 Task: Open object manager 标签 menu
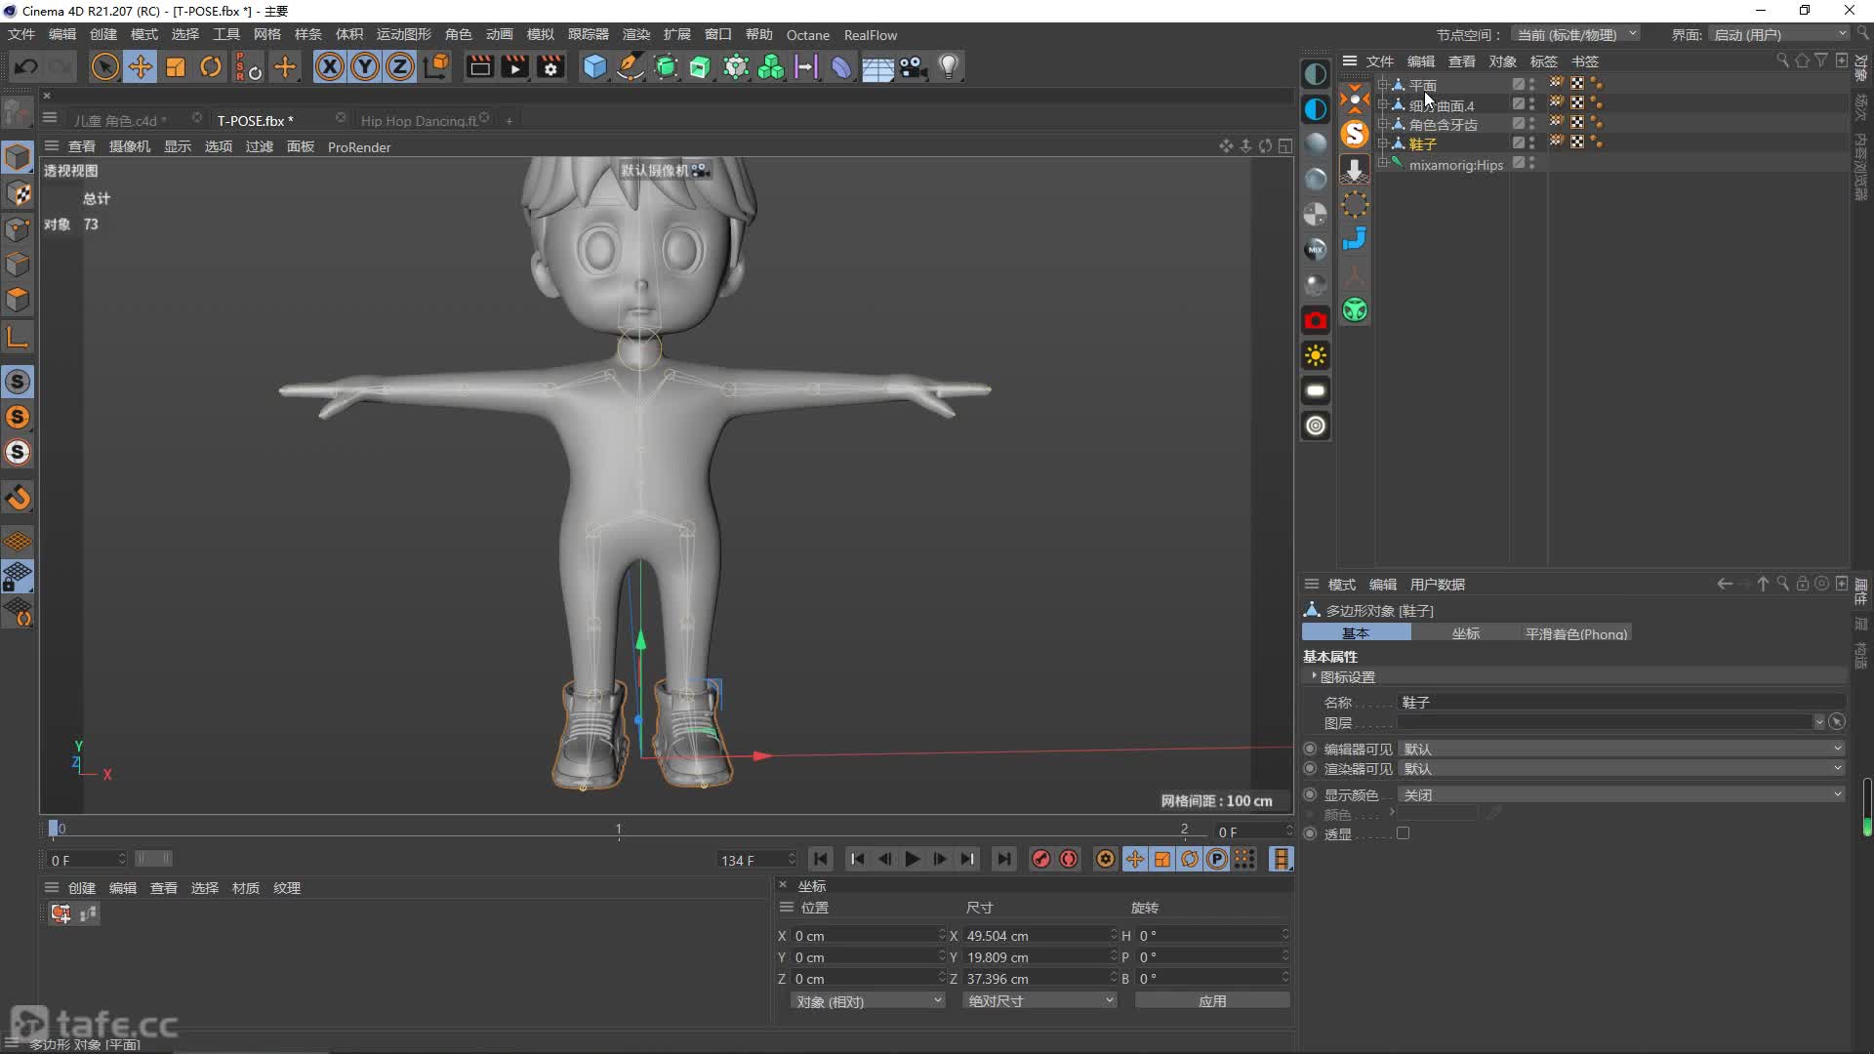(1544, 61)
